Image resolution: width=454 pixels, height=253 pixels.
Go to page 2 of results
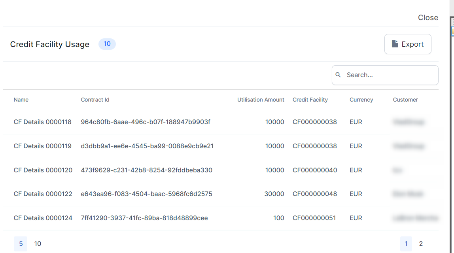tap(421, 244)
